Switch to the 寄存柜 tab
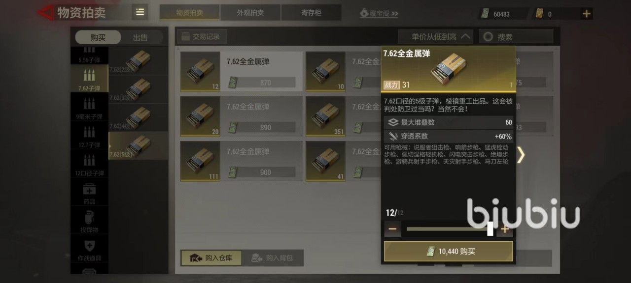 click(311, 13)
